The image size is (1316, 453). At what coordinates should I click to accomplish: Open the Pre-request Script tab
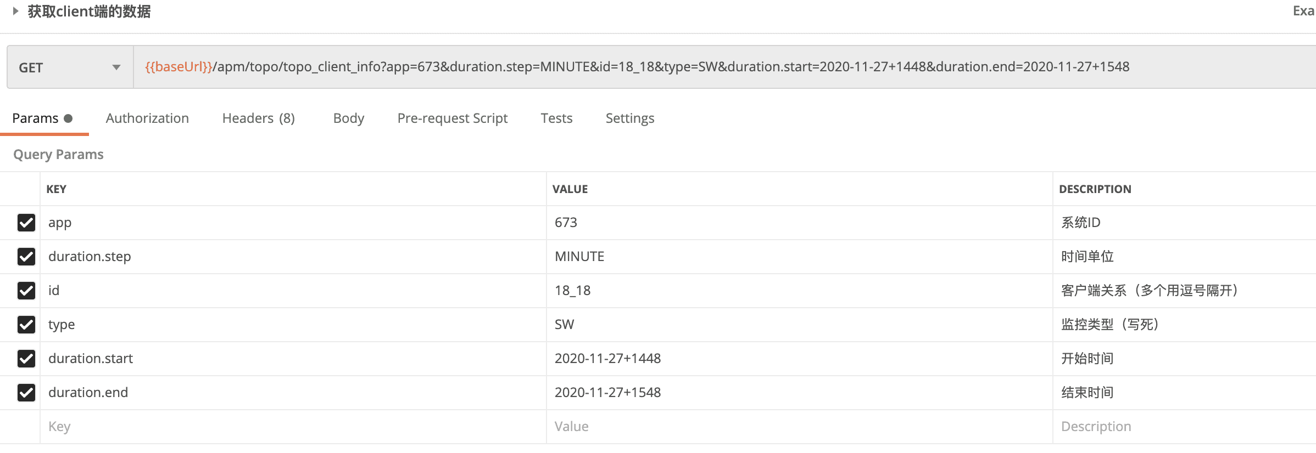[452, 118]
